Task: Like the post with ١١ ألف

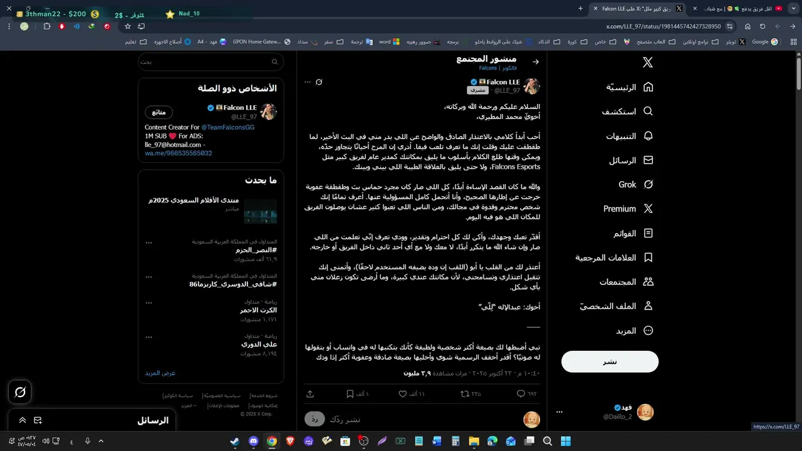Action: click(x=403, y=394)
